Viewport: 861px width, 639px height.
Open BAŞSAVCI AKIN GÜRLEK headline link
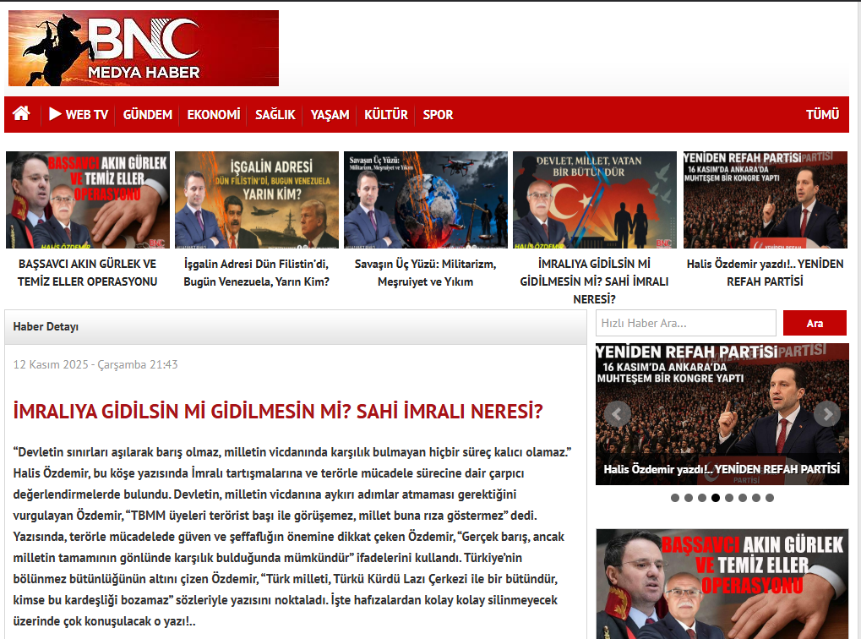[x=87, y=272]
